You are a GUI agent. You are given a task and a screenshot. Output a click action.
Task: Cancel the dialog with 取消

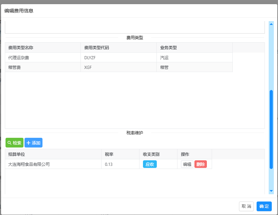tap(246, 206)
